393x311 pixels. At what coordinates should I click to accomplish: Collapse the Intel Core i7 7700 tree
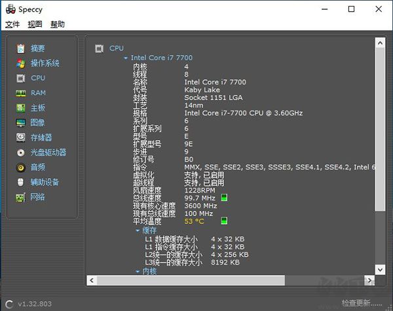(126, 58)
